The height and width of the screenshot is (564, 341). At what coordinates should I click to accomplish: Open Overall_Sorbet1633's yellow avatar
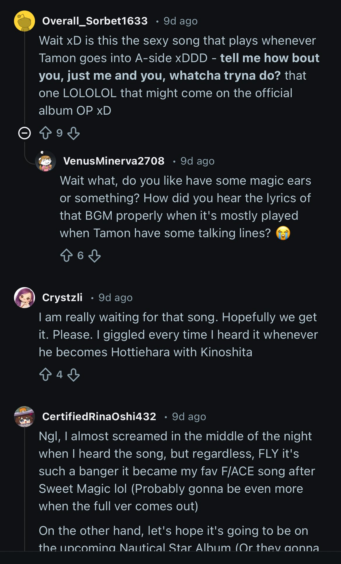click(x=25, y=21)
